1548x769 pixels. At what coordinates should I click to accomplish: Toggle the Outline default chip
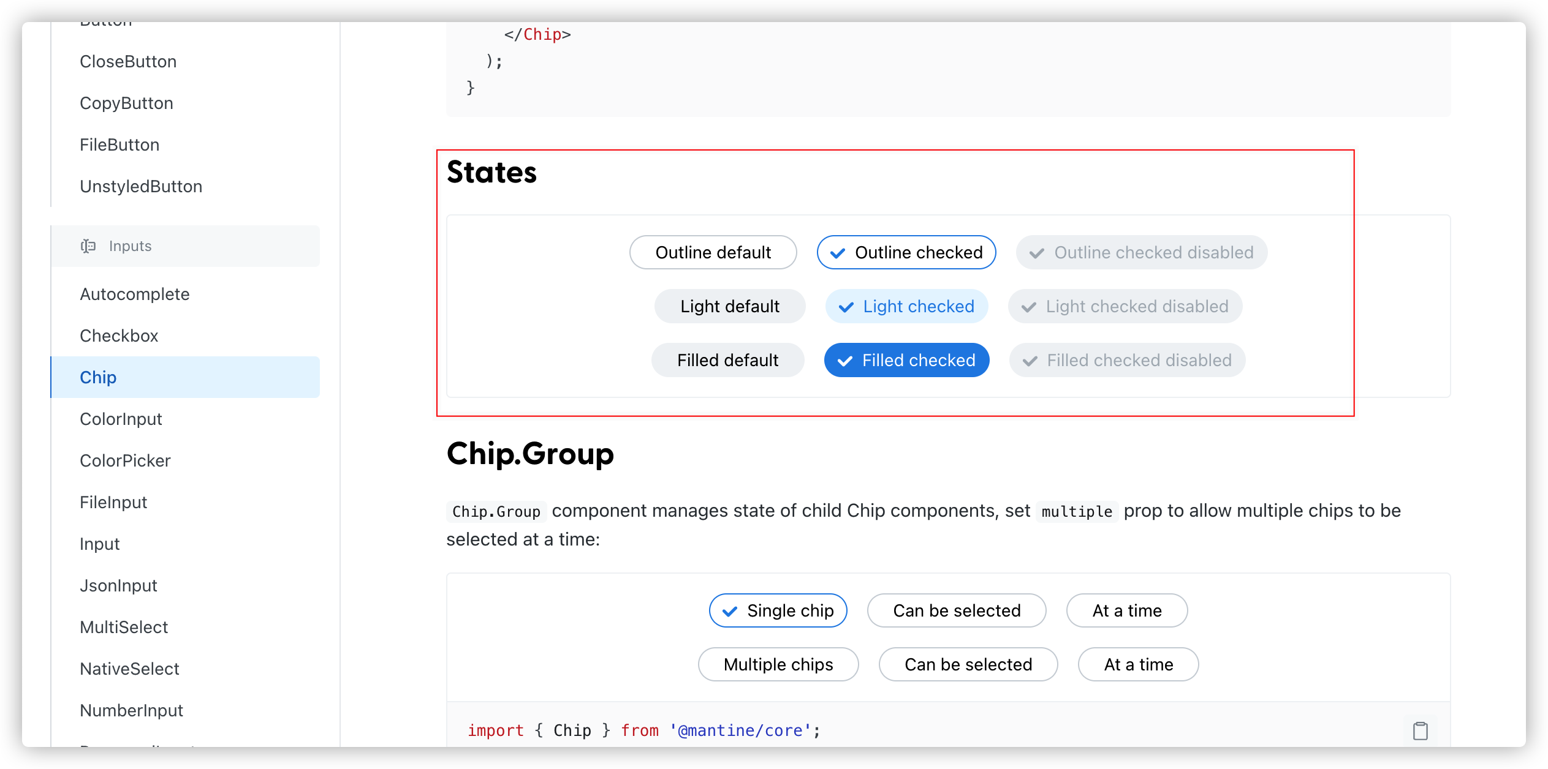pos(713,252)
